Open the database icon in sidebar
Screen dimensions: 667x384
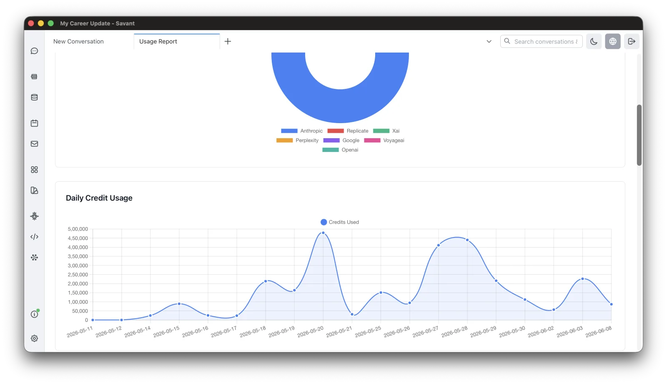pyautogui.click(x=34, y=97)
